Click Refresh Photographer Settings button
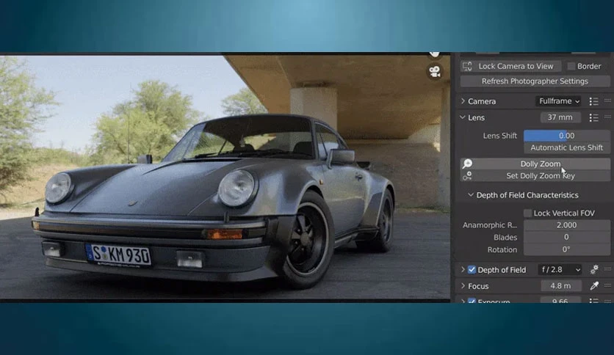Viewport: 614px width, 355px height. pos(535,81)
